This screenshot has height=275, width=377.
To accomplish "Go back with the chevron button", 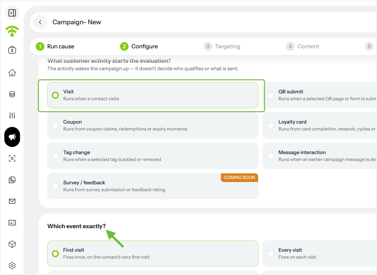I will pos(40,22).
